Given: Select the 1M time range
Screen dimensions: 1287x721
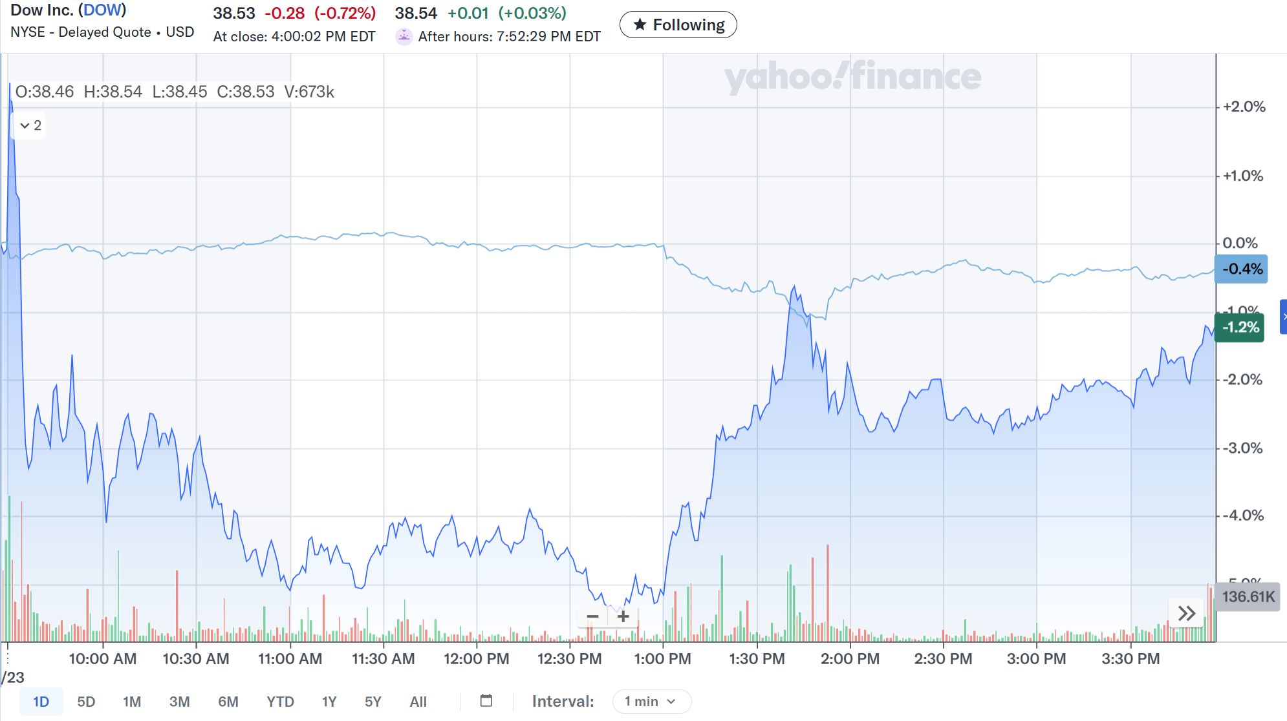Looking at the screenshot, I should coord(132,702).
